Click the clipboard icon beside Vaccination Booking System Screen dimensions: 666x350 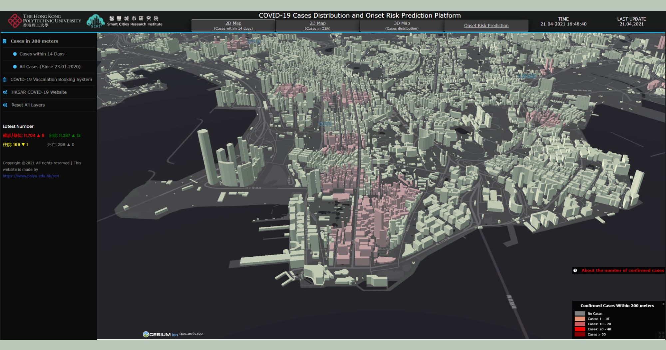[x=5, y=80]
